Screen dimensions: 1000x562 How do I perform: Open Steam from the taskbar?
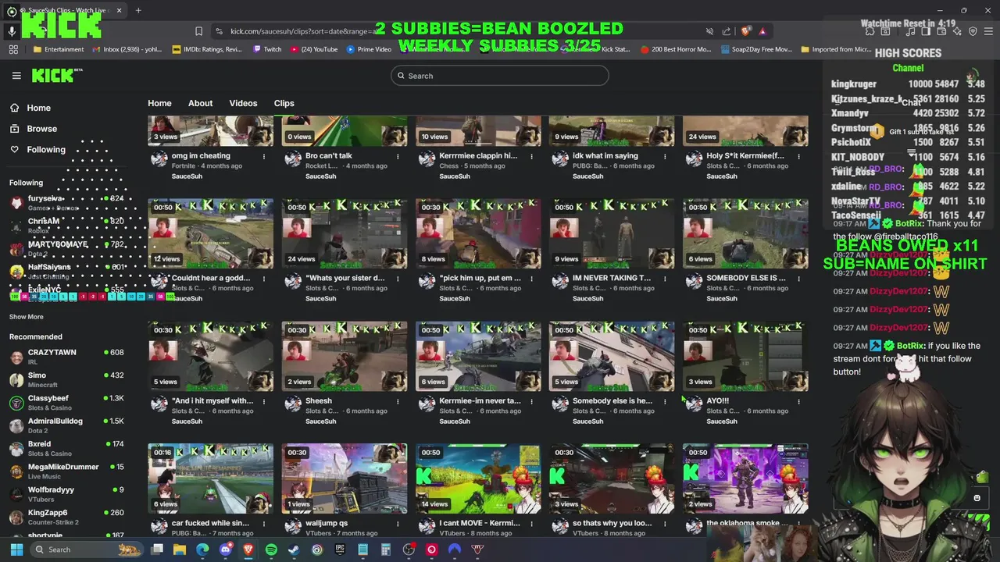(x=294, y=550)
